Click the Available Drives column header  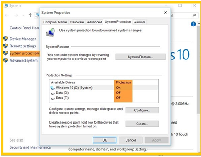[x=63, y=82]
